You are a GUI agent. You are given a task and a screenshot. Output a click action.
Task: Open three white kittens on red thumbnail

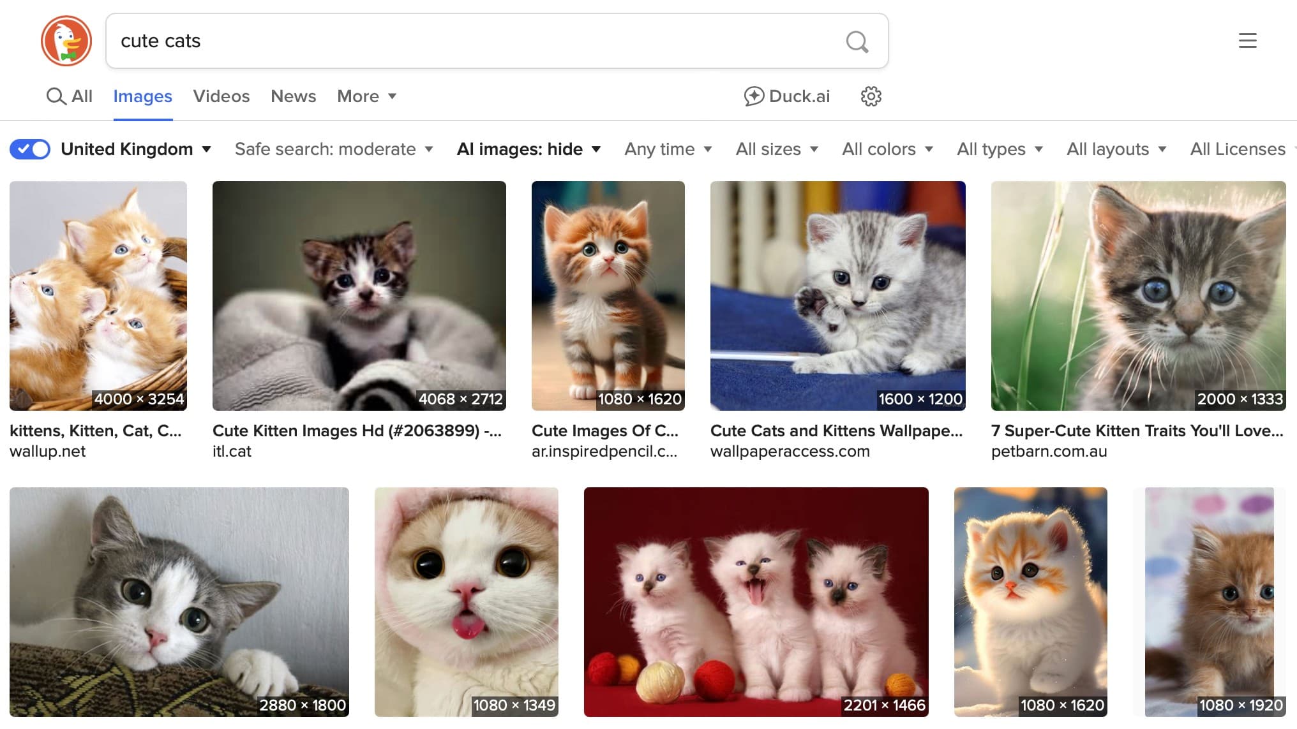pos(756,601)
